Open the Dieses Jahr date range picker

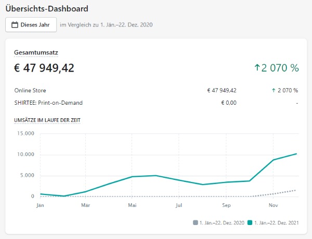point(31,24)
